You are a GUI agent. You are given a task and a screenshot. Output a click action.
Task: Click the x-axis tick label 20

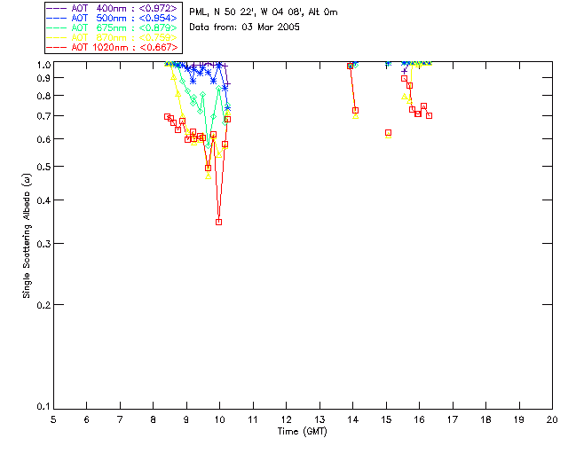click(552, 419)
